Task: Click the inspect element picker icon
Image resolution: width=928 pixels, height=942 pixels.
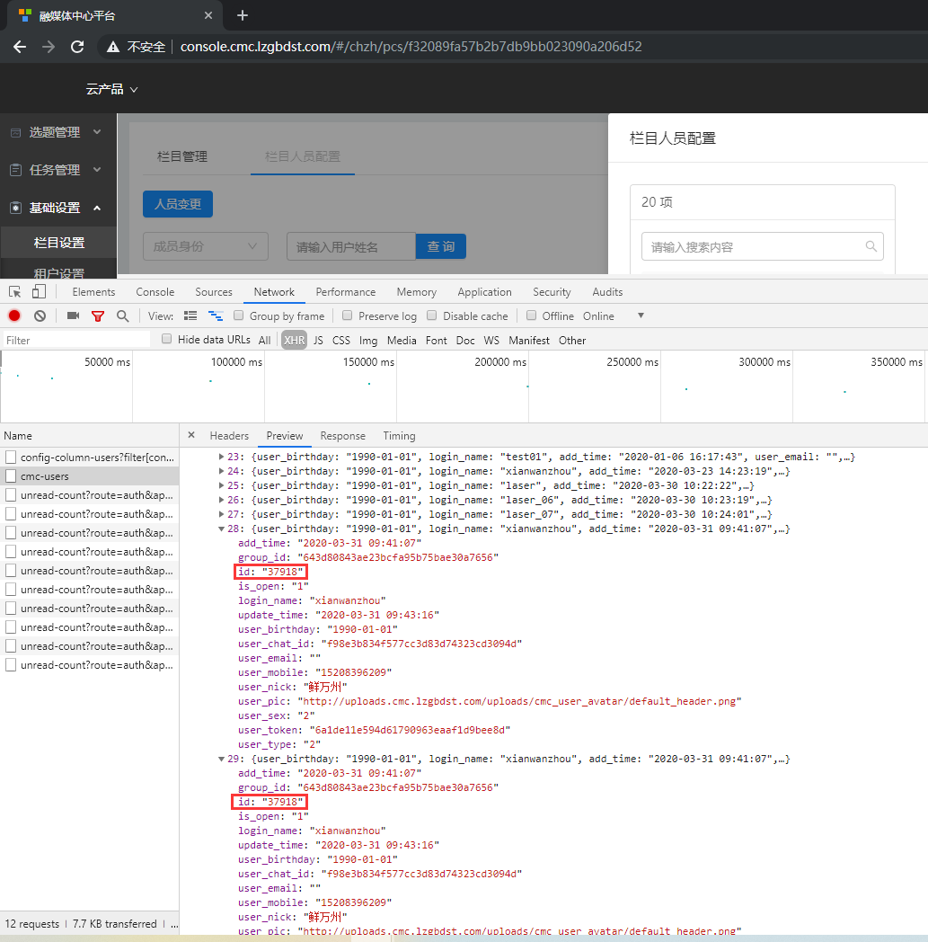Action: click(x=15, y=292)
